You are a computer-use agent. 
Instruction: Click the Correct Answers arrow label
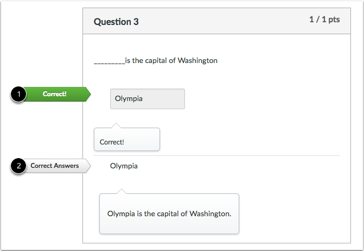[57, 166]
